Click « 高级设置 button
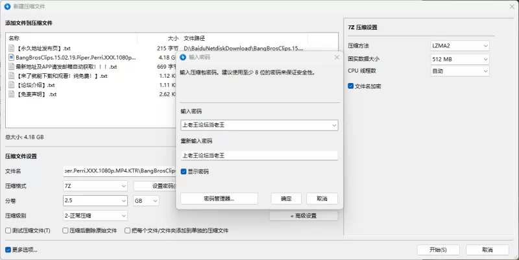 (x=304, y=216)
